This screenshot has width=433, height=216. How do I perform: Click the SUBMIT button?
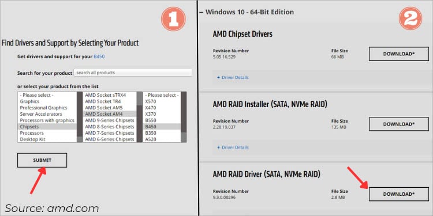coord(42,160)
